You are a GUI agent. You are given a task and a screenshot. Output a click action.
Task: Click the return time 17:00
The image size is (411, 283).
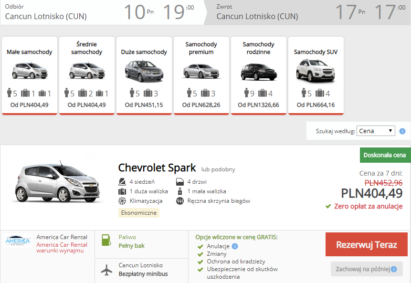tap(390, 12)
